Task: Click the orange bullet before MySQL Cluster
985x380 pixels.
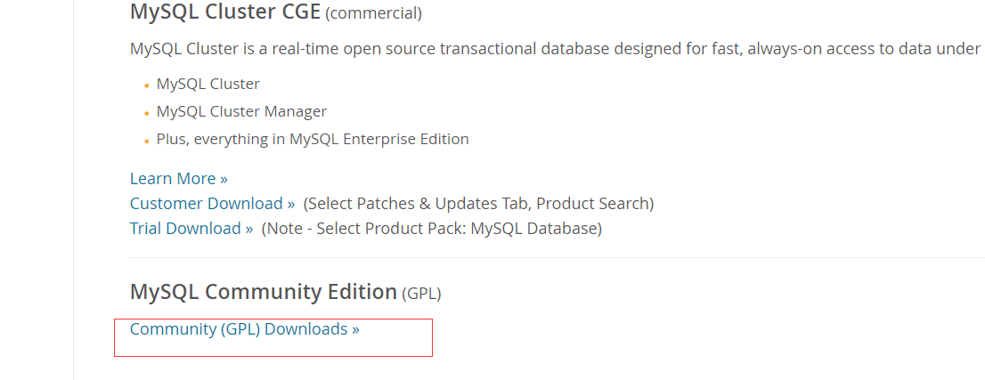Action: coord(146,85)
